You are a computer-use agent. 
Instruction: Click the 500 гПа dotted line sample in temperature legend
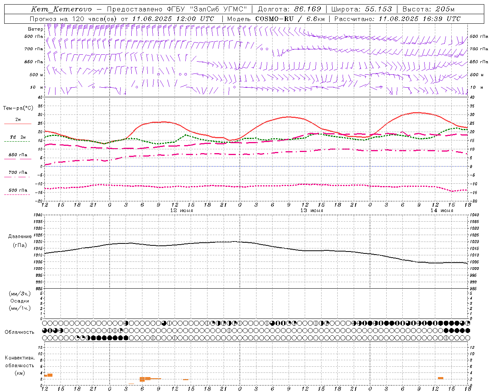pos(17,194)
